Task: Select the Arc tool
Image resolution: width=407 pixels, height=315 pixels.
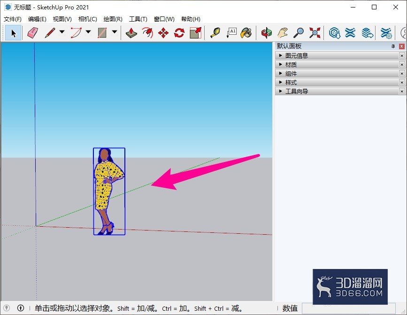Action: click(76, 33)
